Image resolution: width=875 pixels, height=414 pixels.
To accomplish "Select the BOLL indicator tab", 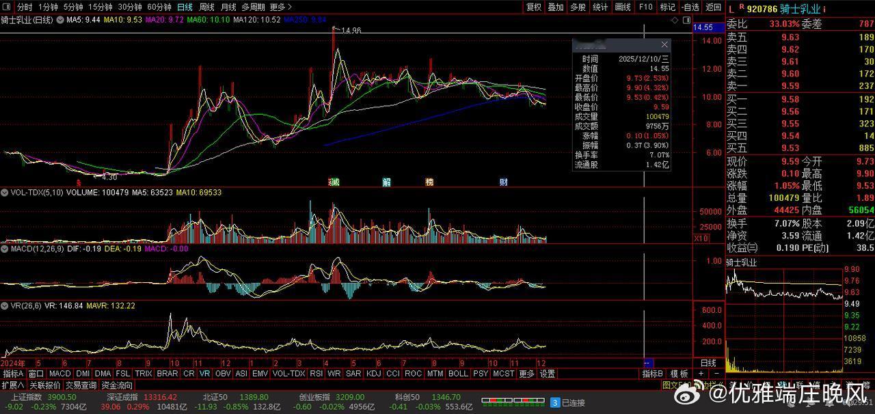I will point(458,374).
